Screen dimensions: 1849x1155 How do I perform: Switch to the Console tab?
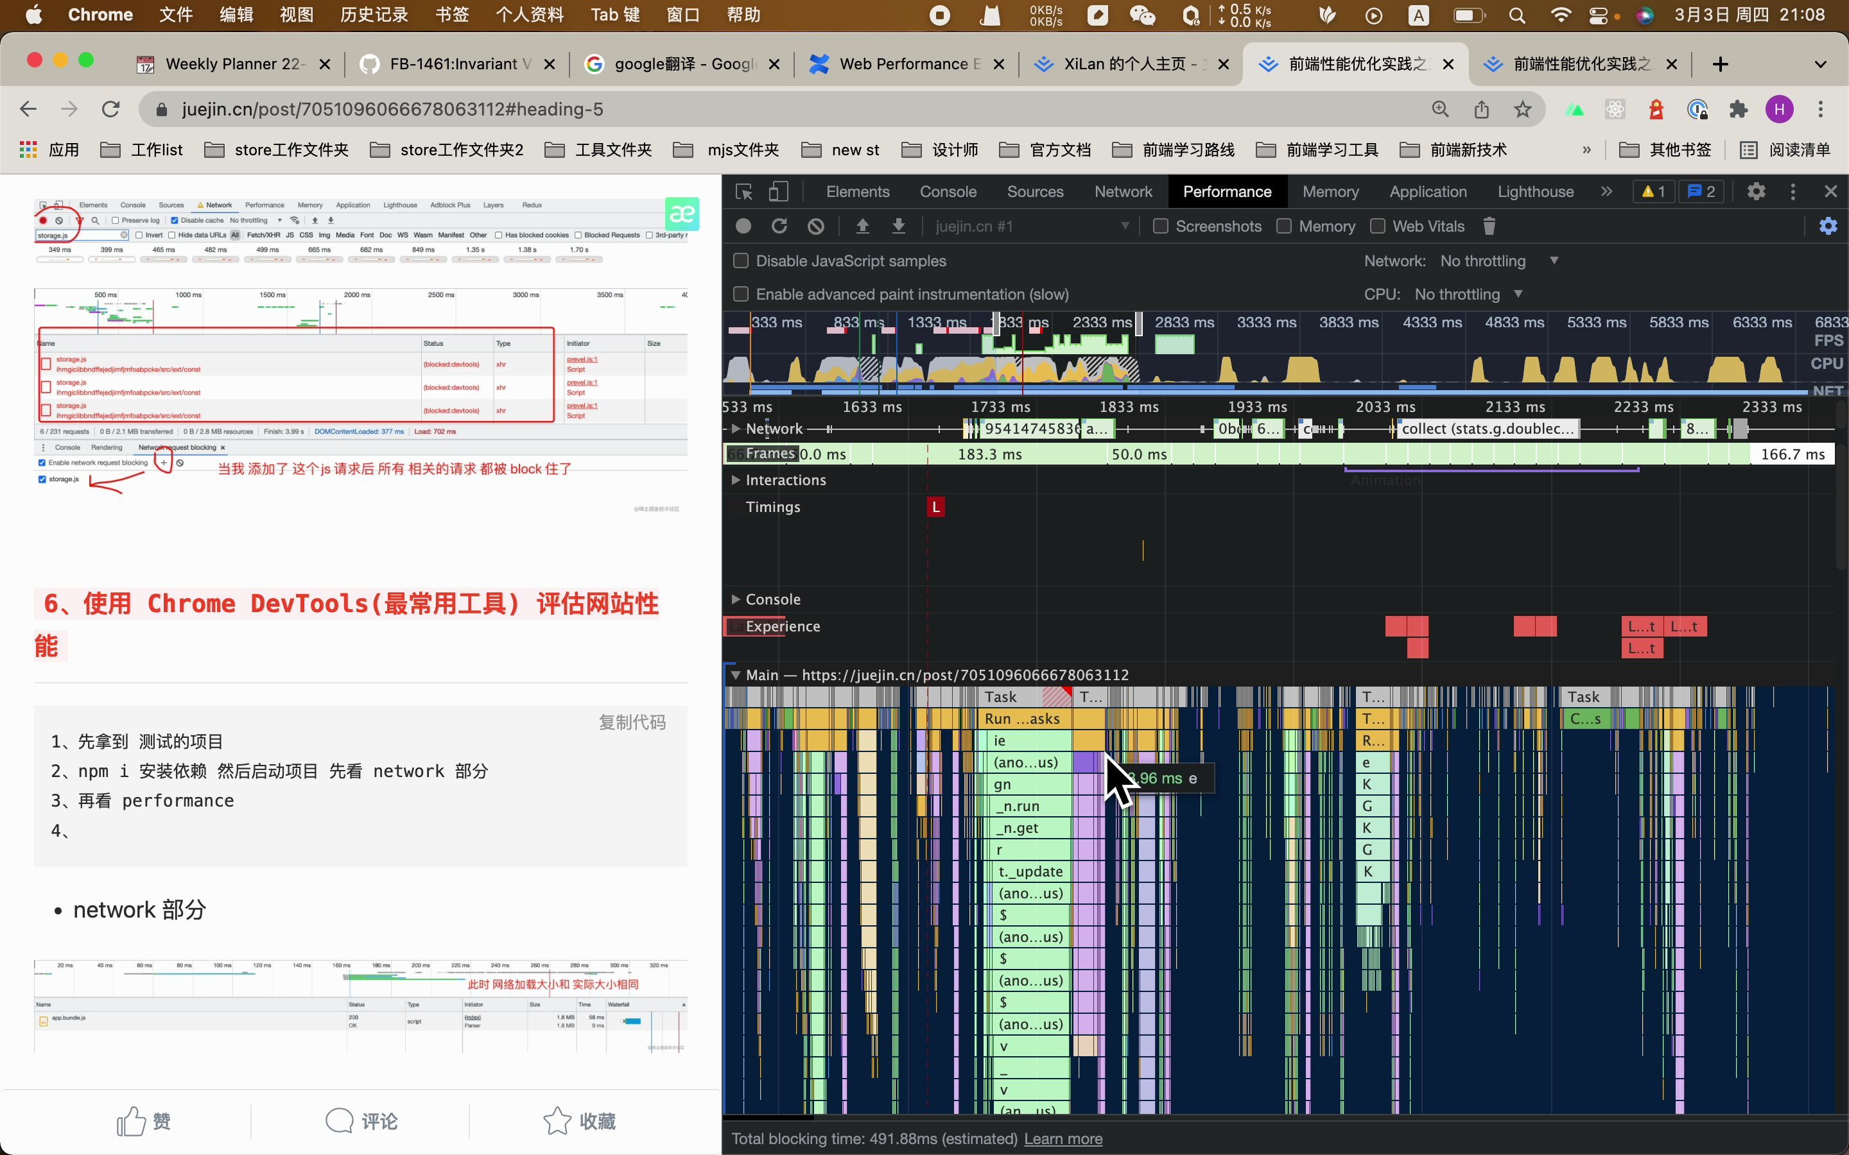(948, 192)
